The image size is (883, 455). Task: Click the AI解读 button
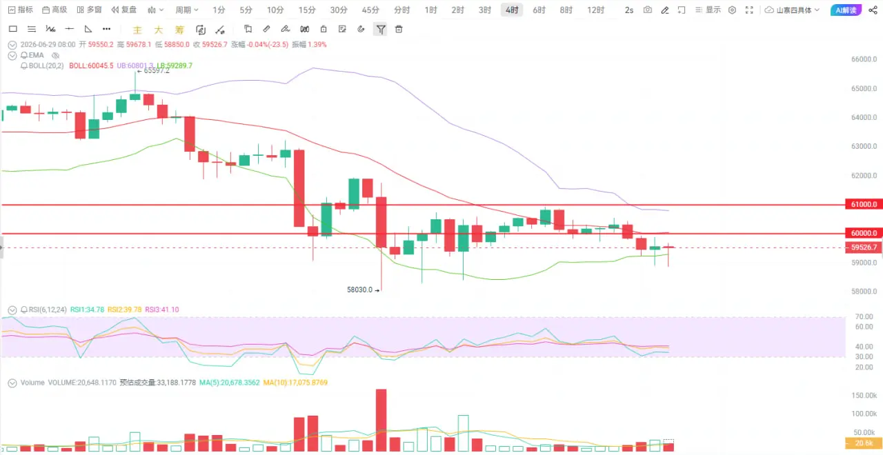click(846, 10)
